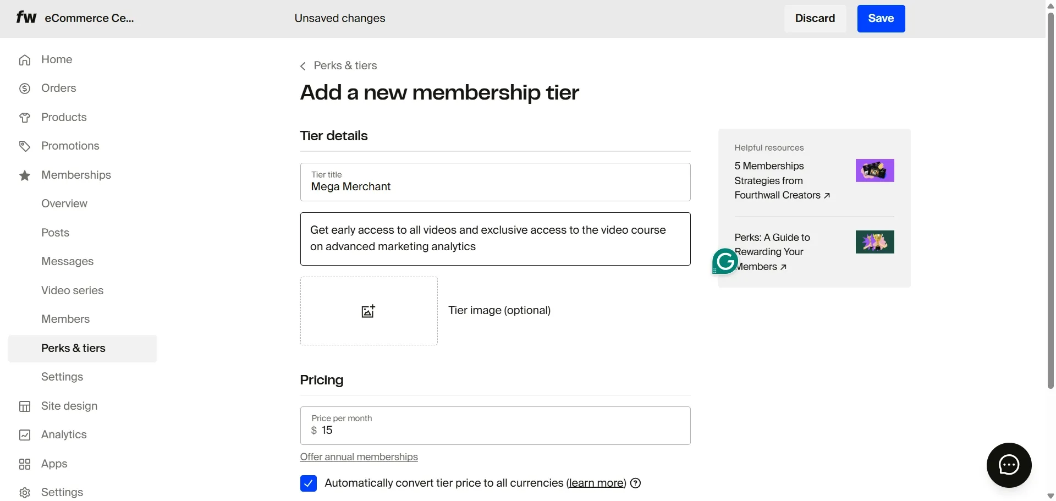1056x501 pixels.
Task: Go back using Perks & tiers chevron
Action: 302,67
